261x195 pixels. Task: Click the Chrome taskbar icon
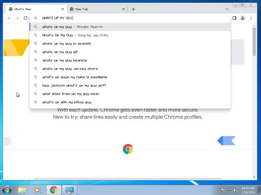click(x=54, y=190)
